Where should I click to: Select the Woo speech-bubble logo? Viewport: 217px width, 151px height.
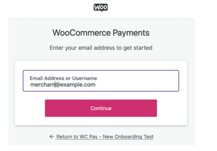tap(100, 7)
